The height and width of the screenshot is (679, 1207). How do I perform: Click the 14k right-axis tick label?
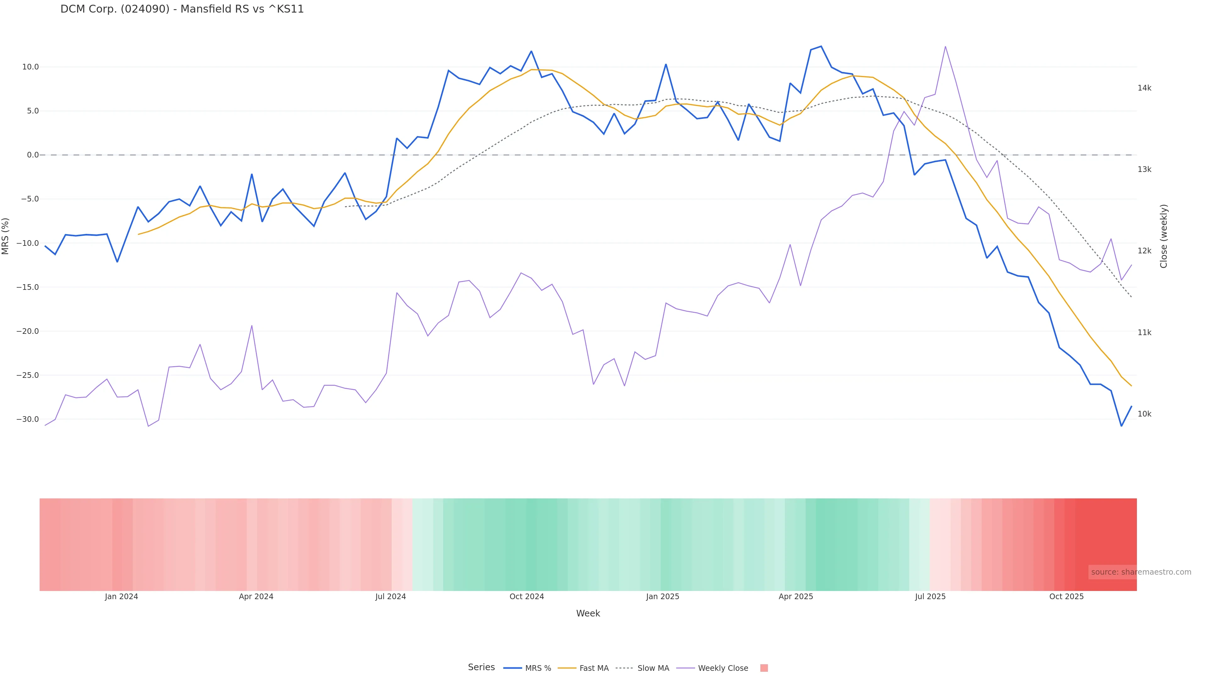pos(1144,88)
